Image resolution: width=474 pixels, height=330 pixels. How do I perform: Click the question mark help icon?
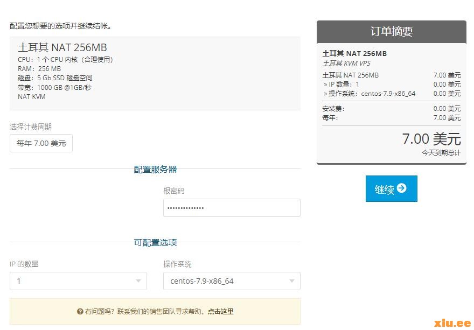80,312
